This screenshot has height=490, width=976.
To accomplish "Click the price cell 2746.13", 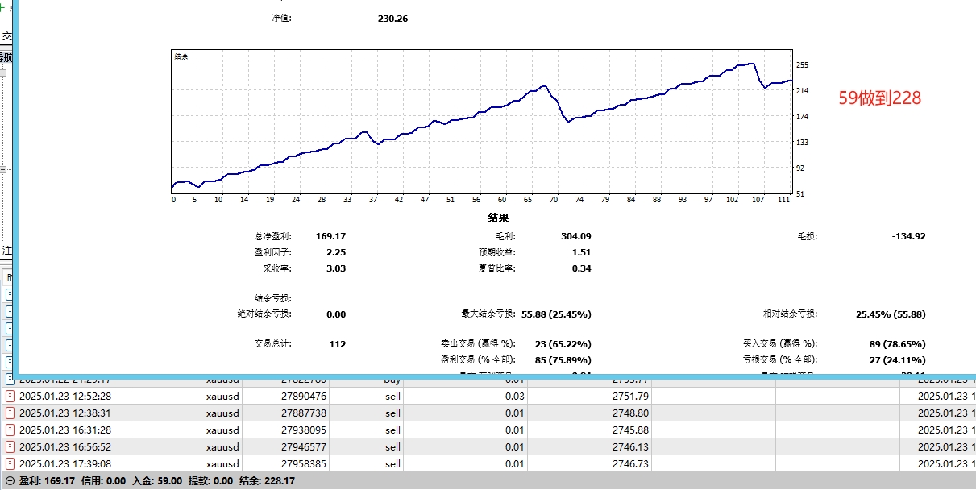I will point(631,446).
